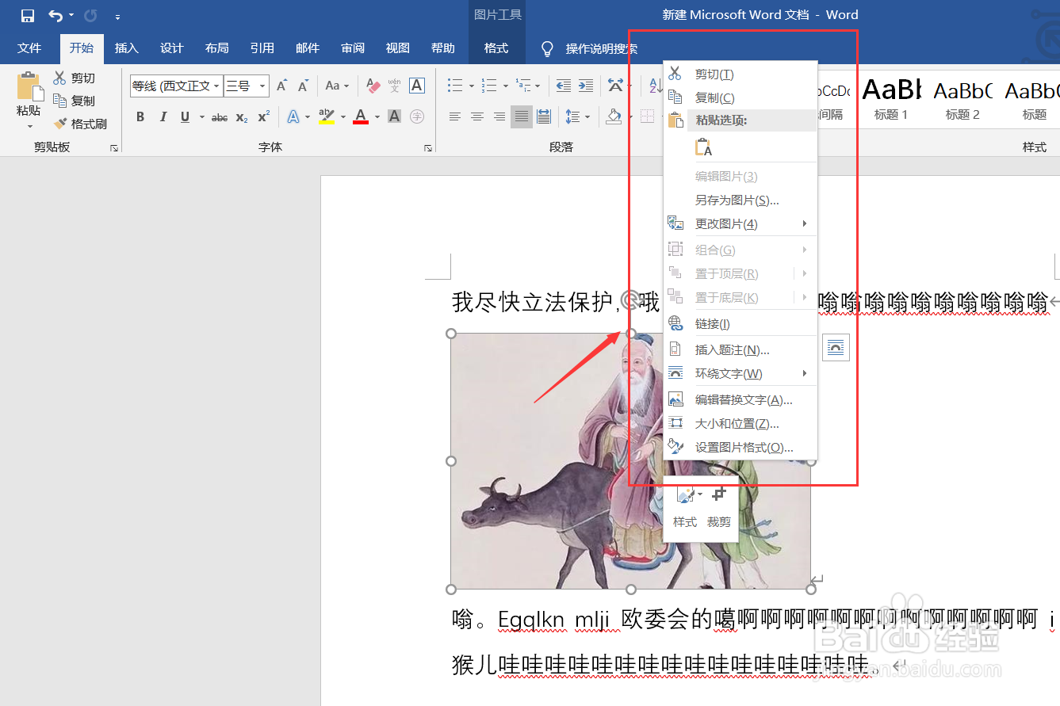Decrease font size with shrink A icon
Image resolution: width=1060 pixels, height=706 pixels.
pos(303,86)
